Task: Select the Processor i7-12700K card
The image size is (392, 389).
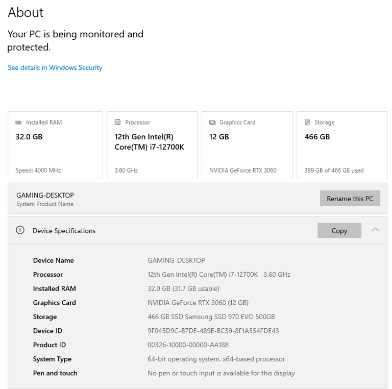Action: 152,145
